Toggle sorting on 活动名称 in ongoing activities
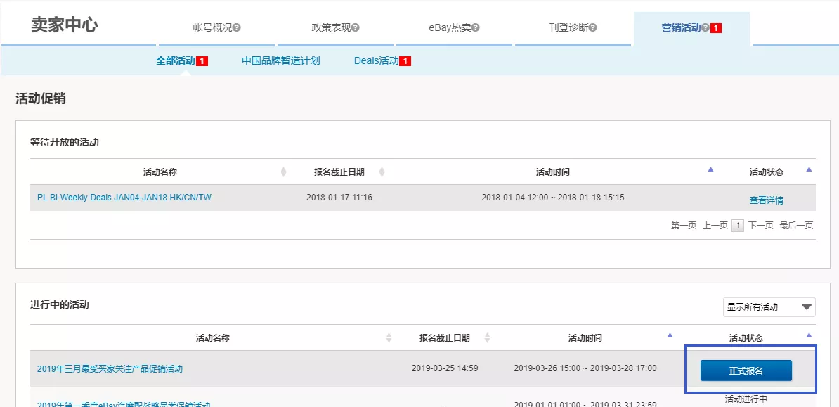Viewport: 839px width, 407px height. coord(389,337)
